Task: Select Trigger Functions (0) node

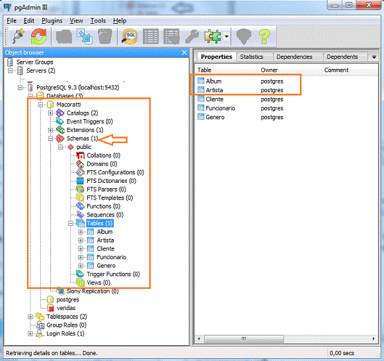Action: [113, 274]
